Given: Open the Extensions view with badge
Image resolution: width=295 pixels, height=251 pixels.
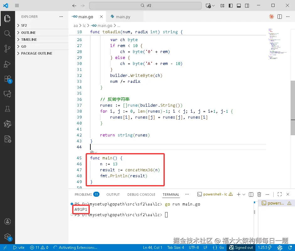Looking at the screenshot, I should coord(8,79).
